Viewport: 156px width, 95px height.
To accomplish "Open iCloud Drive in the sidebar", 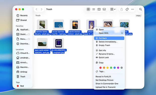I will [x=23, y=53].
